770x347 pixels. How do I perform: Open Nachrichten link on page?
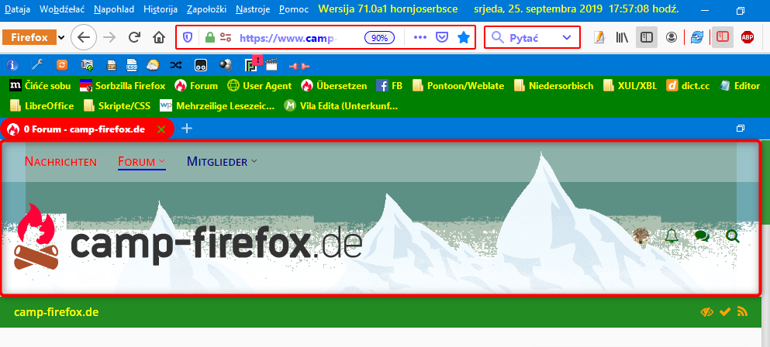point(61,161)
